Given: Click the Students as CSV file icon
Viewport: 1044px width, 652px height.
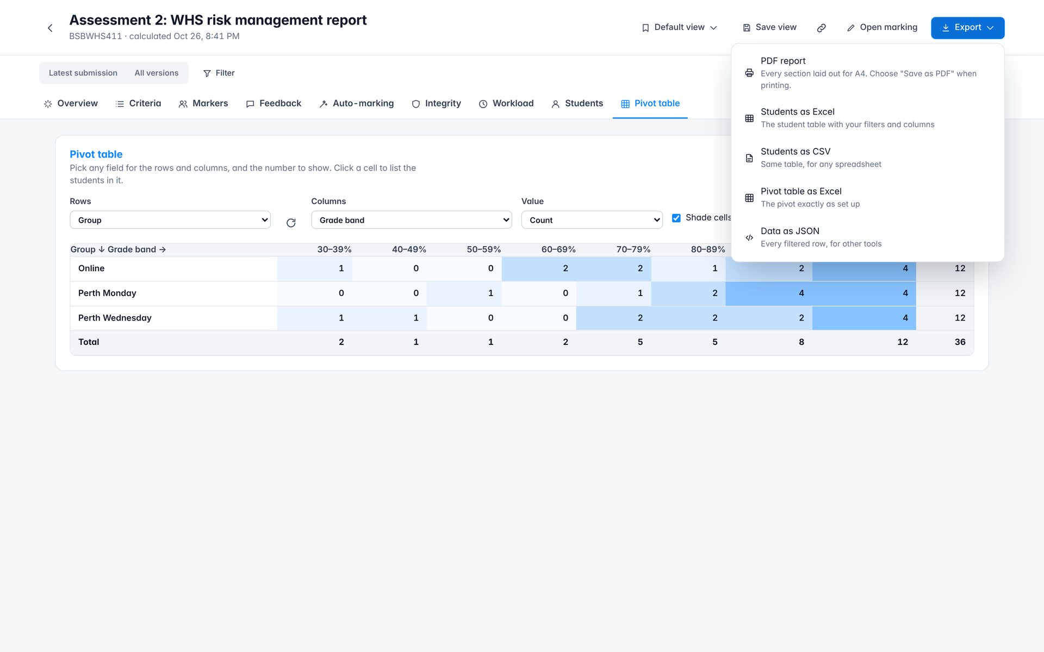Looking at the screenshot, I should 749,158.
